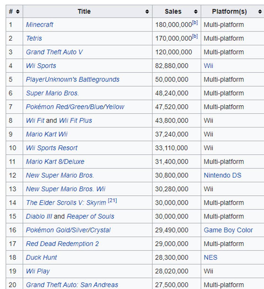
Task: Sort table by Title column arrows
Action: (147, 12)
